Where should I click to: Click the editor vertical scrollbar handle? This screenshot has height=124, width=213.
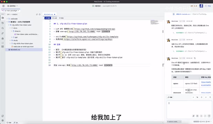point(163,31)
